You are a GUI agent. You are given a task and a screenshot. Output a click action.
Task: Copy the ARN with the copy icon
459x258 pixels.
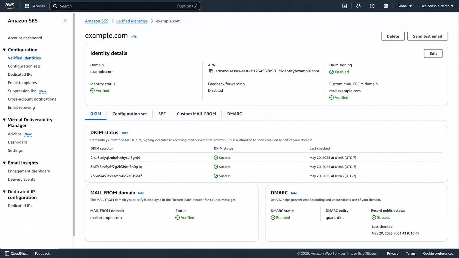coord(211,71)
